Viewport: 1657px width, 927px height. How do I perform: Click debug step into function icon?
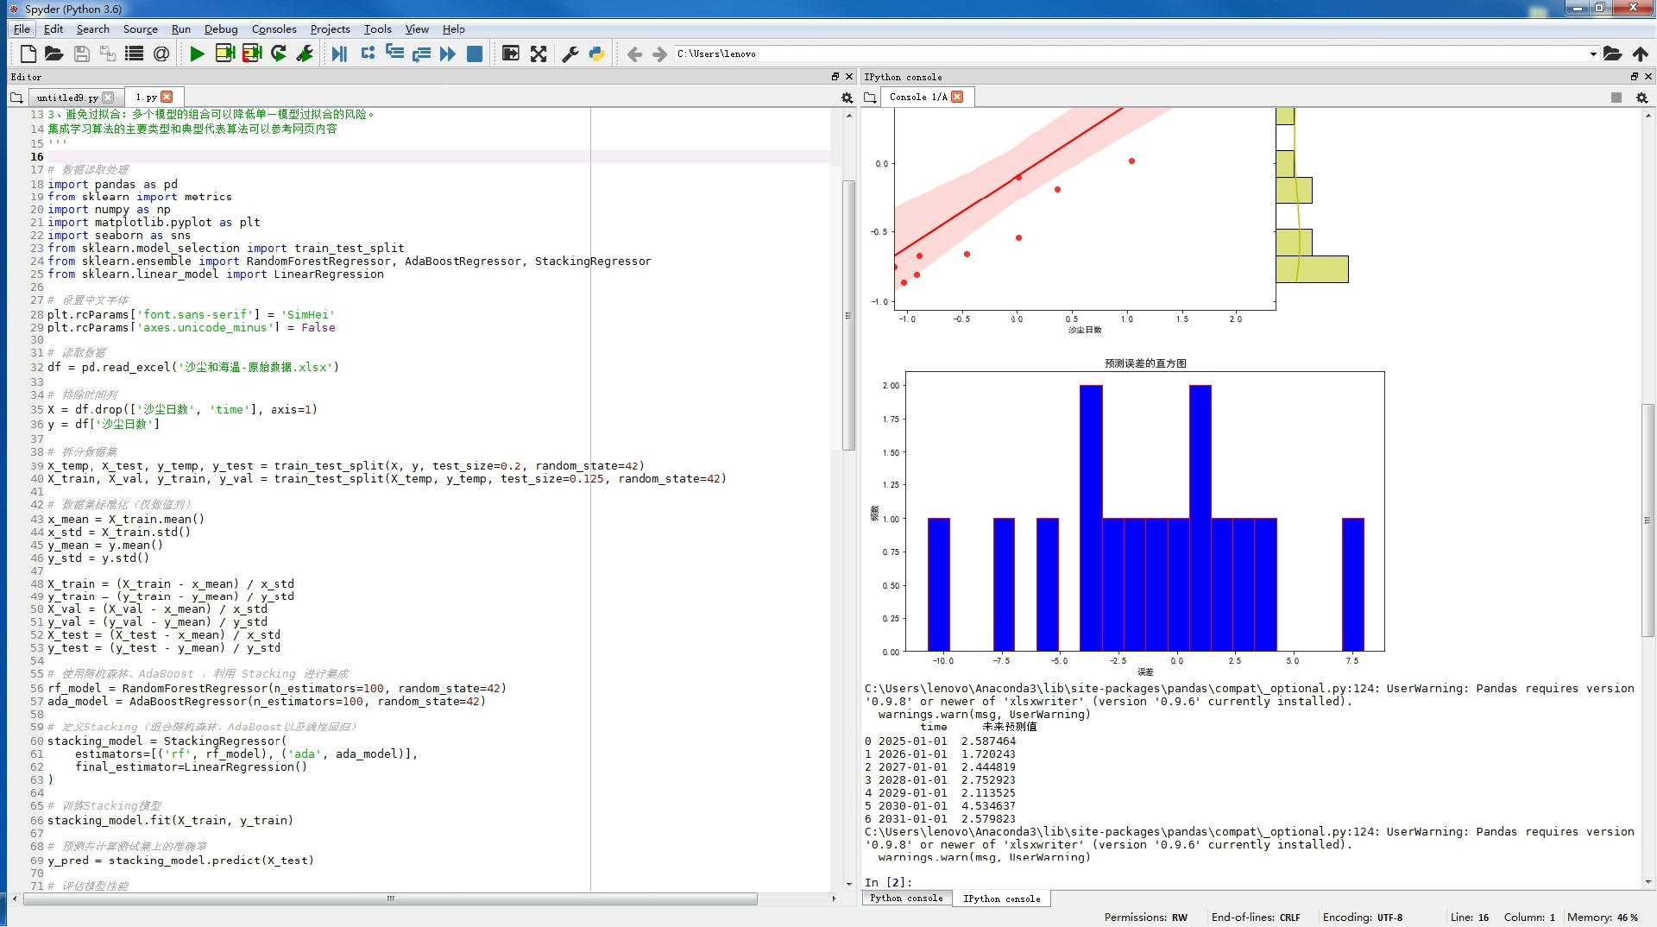point(394,54)
